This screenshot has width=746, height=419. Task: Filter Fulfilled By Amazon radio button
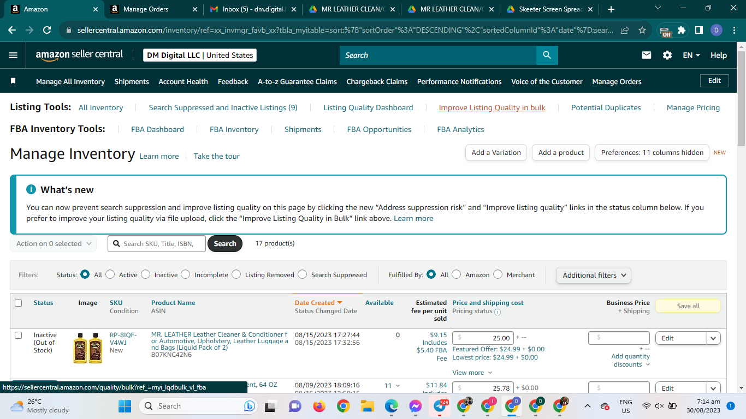click(x=457, y=274)
